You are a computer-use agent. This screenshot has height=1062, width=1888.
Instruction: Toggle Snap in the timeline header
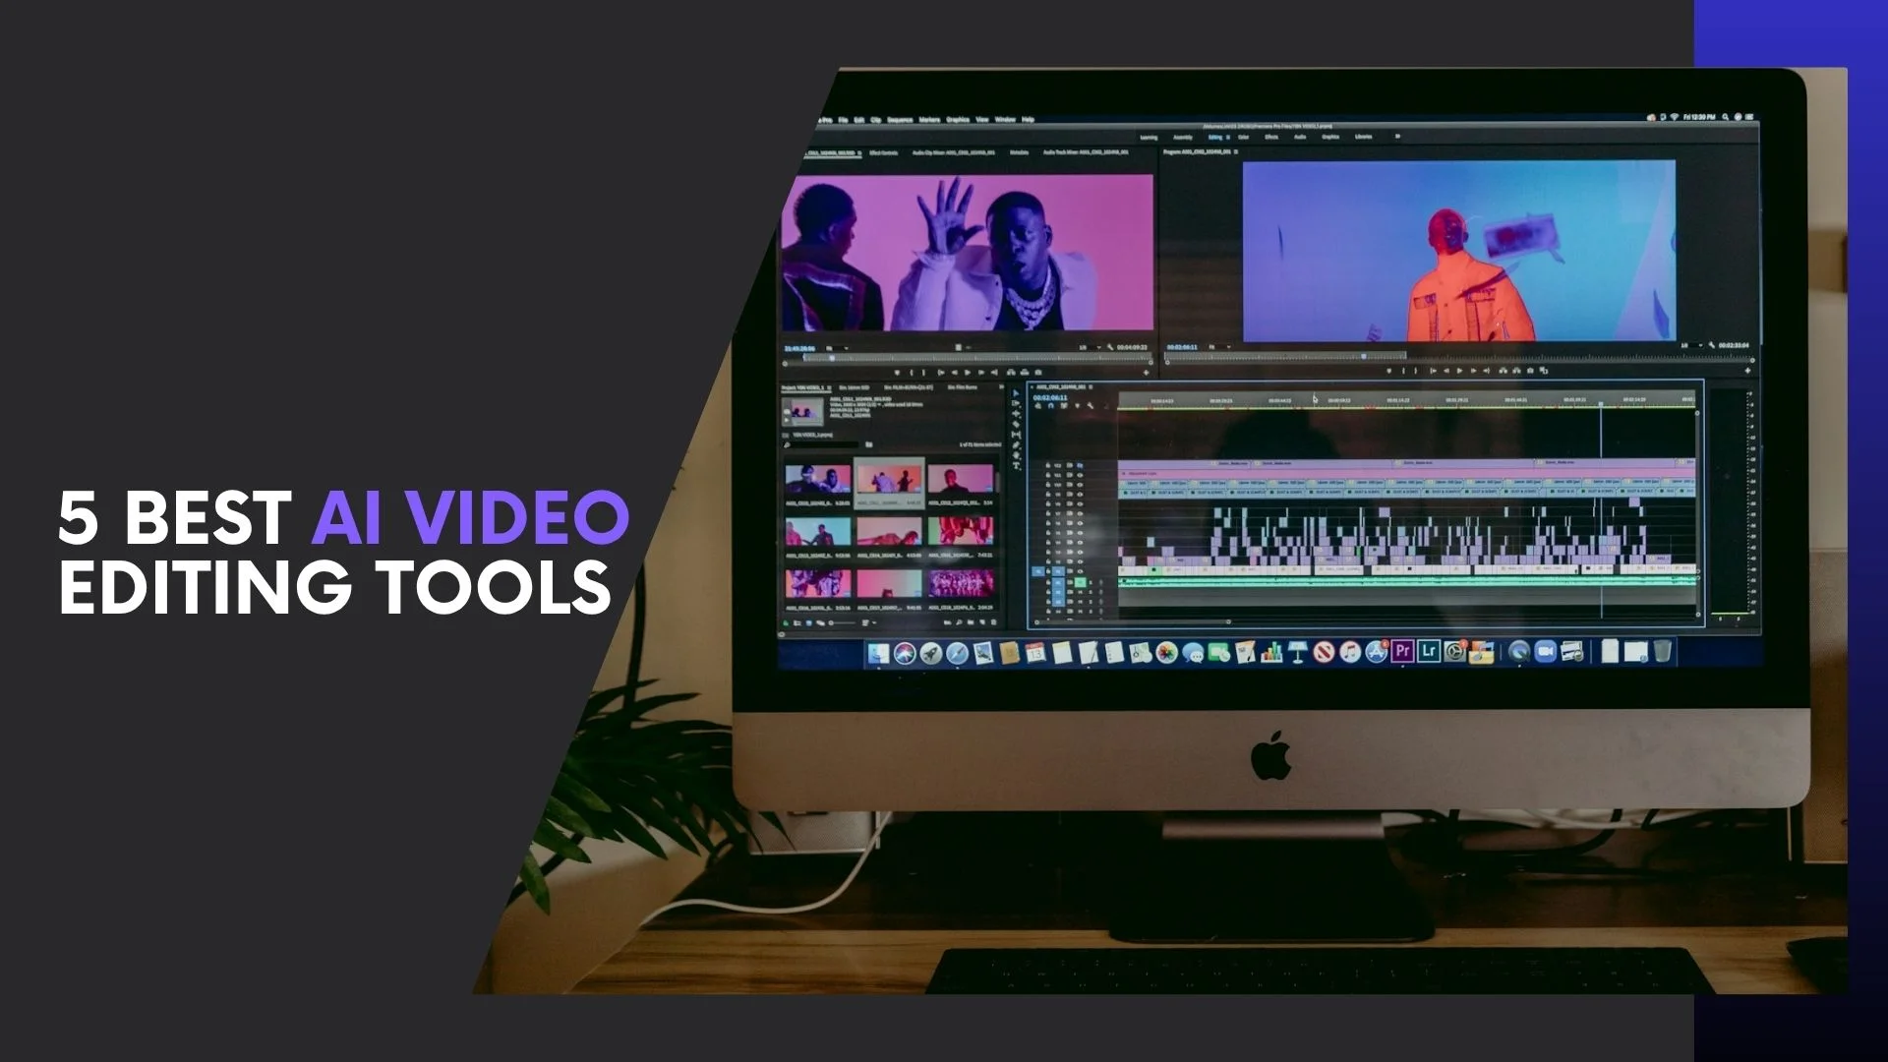point(1051,405)
